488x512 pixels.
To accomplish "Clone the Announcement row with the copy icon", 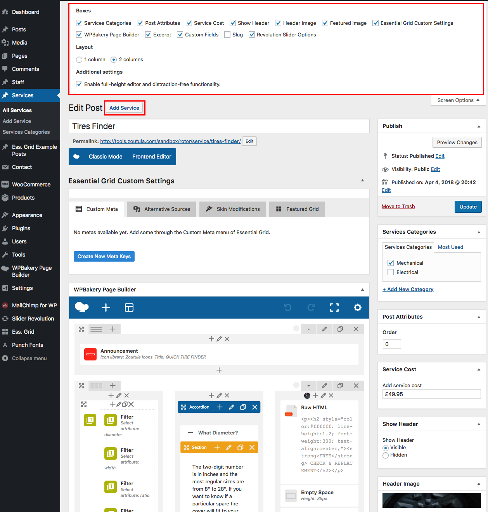I will coord(340,329).
